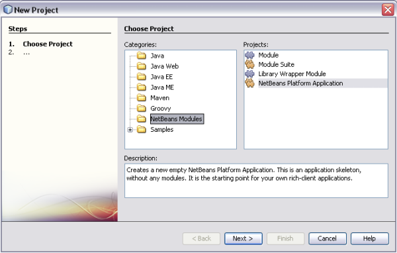Click the Choose Project step in Steps

click(x=48, y=44)
